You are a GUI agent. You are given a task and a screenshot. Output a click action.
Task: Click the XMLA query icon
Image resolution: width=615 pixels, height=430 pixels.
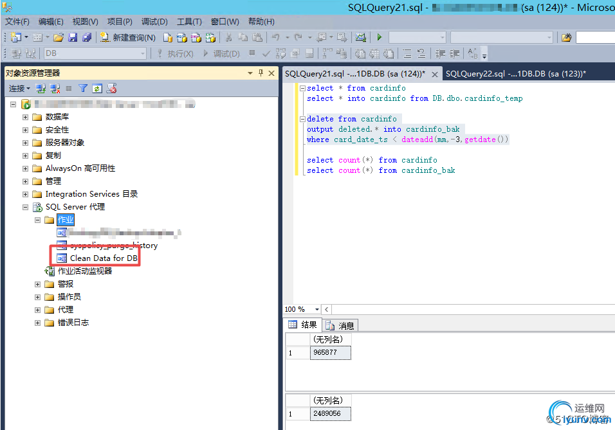coord(210,37)
